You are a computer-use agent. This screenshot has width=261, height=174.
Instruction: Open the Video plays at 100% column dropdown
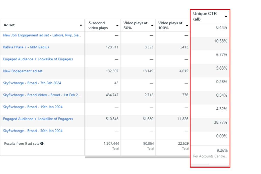coord(187,25)
